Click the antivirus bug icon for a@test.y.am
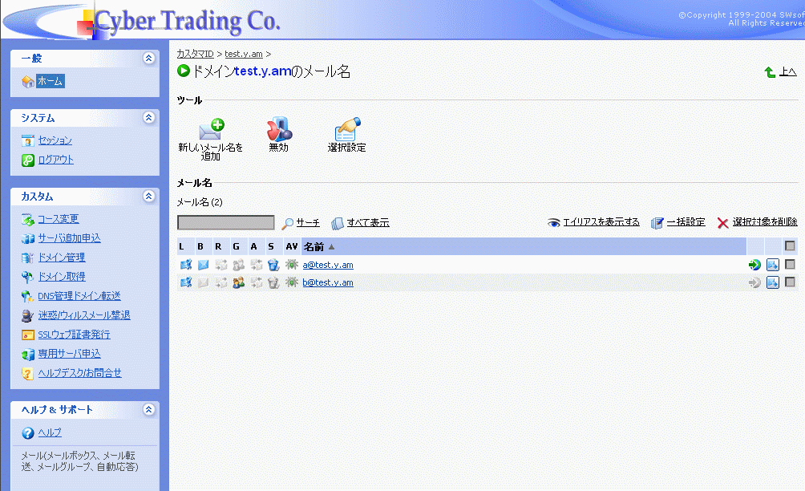The height and width of the screenshot is (491, 805). tap(292, 265)
